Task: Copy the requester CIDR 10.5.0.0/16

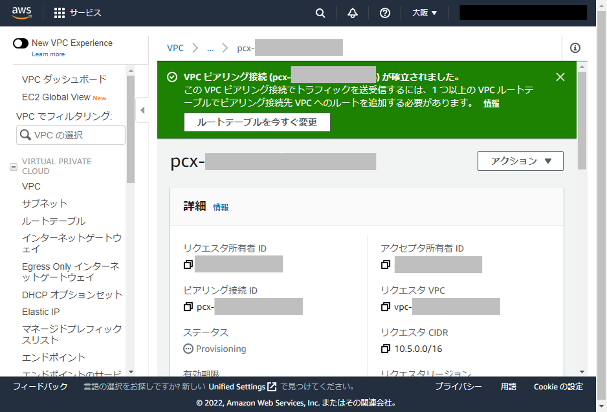Action: (x=385, y=349)
